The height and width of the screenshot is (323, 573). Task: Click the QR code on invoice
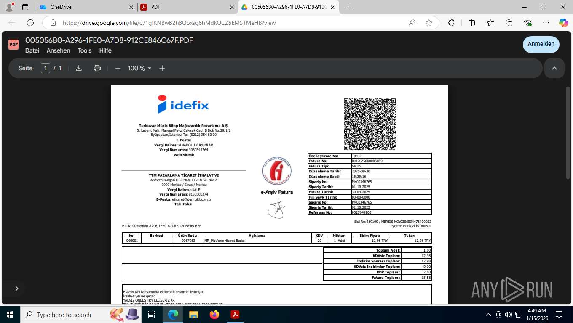point(370,124)
